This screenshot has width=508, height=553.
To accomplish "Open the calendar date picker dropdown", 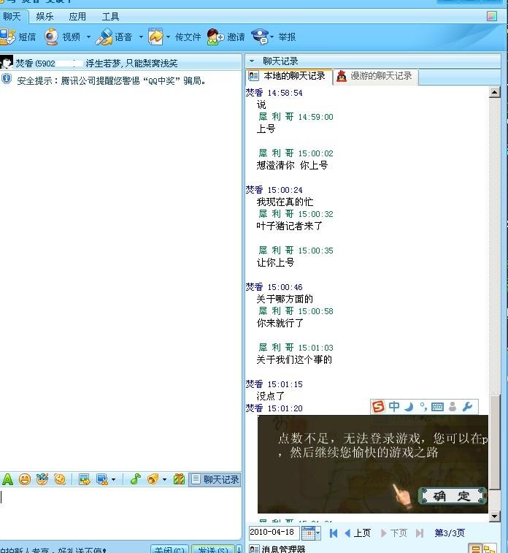I will [311, 533].
